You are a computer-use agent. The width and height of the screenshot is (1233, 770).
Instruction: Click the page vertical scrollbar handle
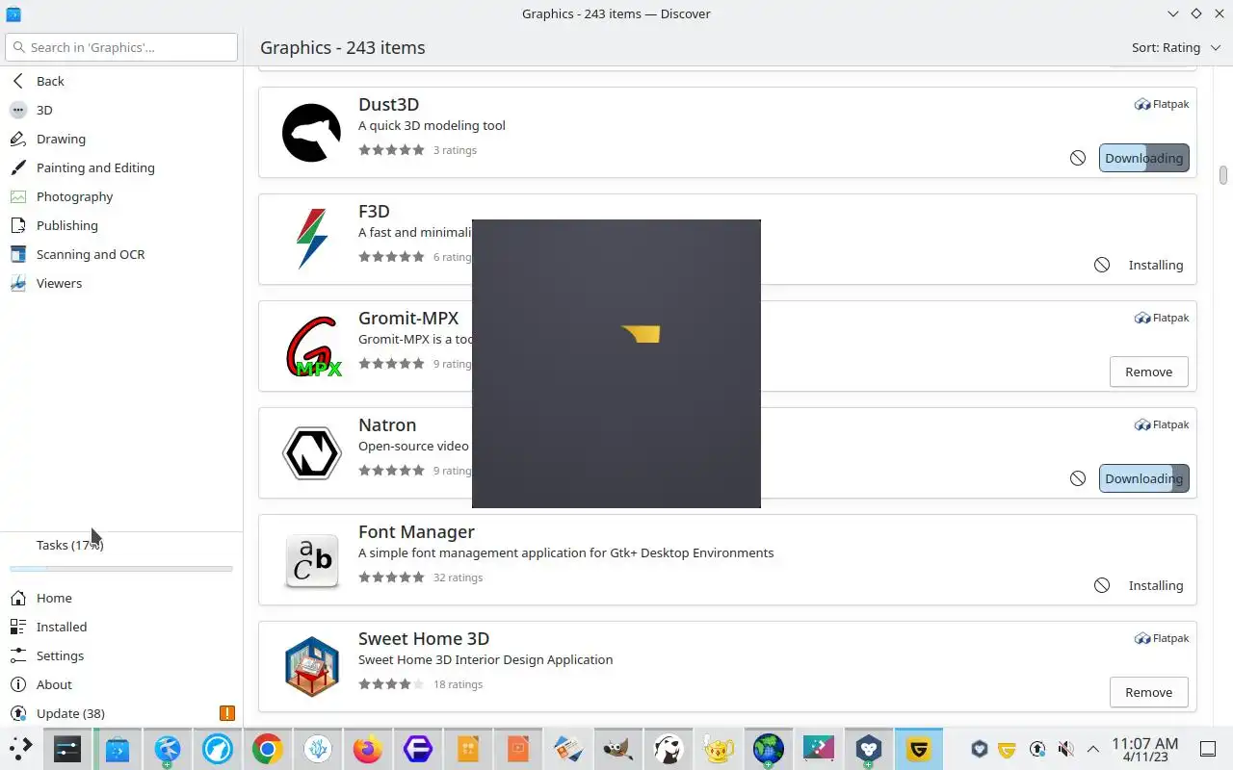point(1223,175)
